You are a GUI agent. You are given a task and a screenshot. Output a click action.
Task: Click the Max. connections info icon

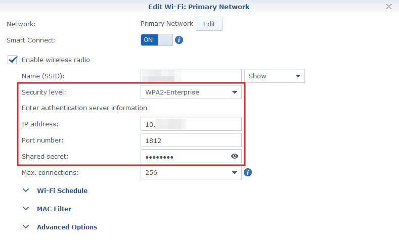(248, 172)
